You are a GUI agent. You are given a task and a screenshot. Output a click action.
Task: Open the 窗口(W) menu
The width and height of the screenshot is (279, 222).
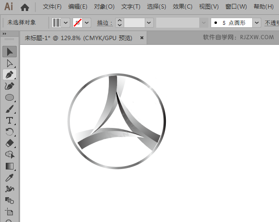236,7
